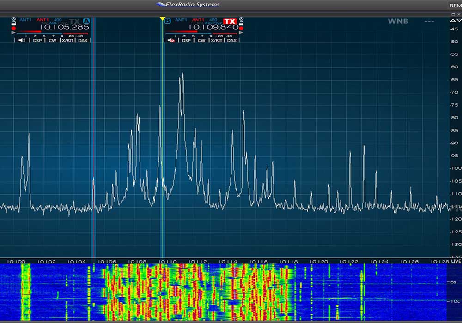Start recording with slice A red dot

(x=13, y=28)
